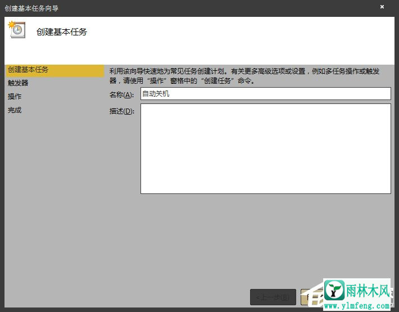The image size is (399, 312).
Task: Select the 完成 step in the sidebar
Action: [x=15, y=110]
